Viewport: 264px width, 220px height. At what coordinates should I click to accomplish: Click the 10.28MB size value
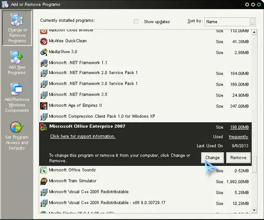(x=241, y=204)
